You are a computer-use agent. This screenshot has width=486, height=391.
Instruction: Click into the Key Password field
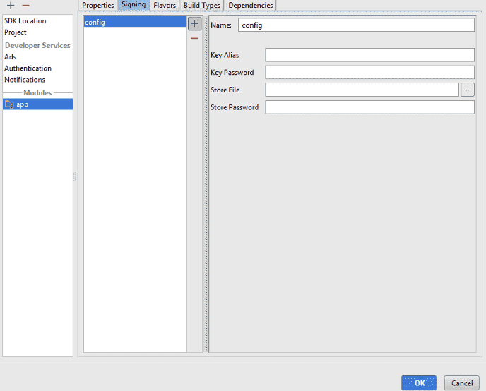click(369, 72)
